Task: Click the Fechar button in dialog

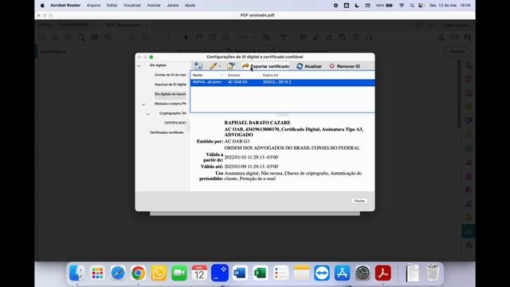Action: point(359,201)
